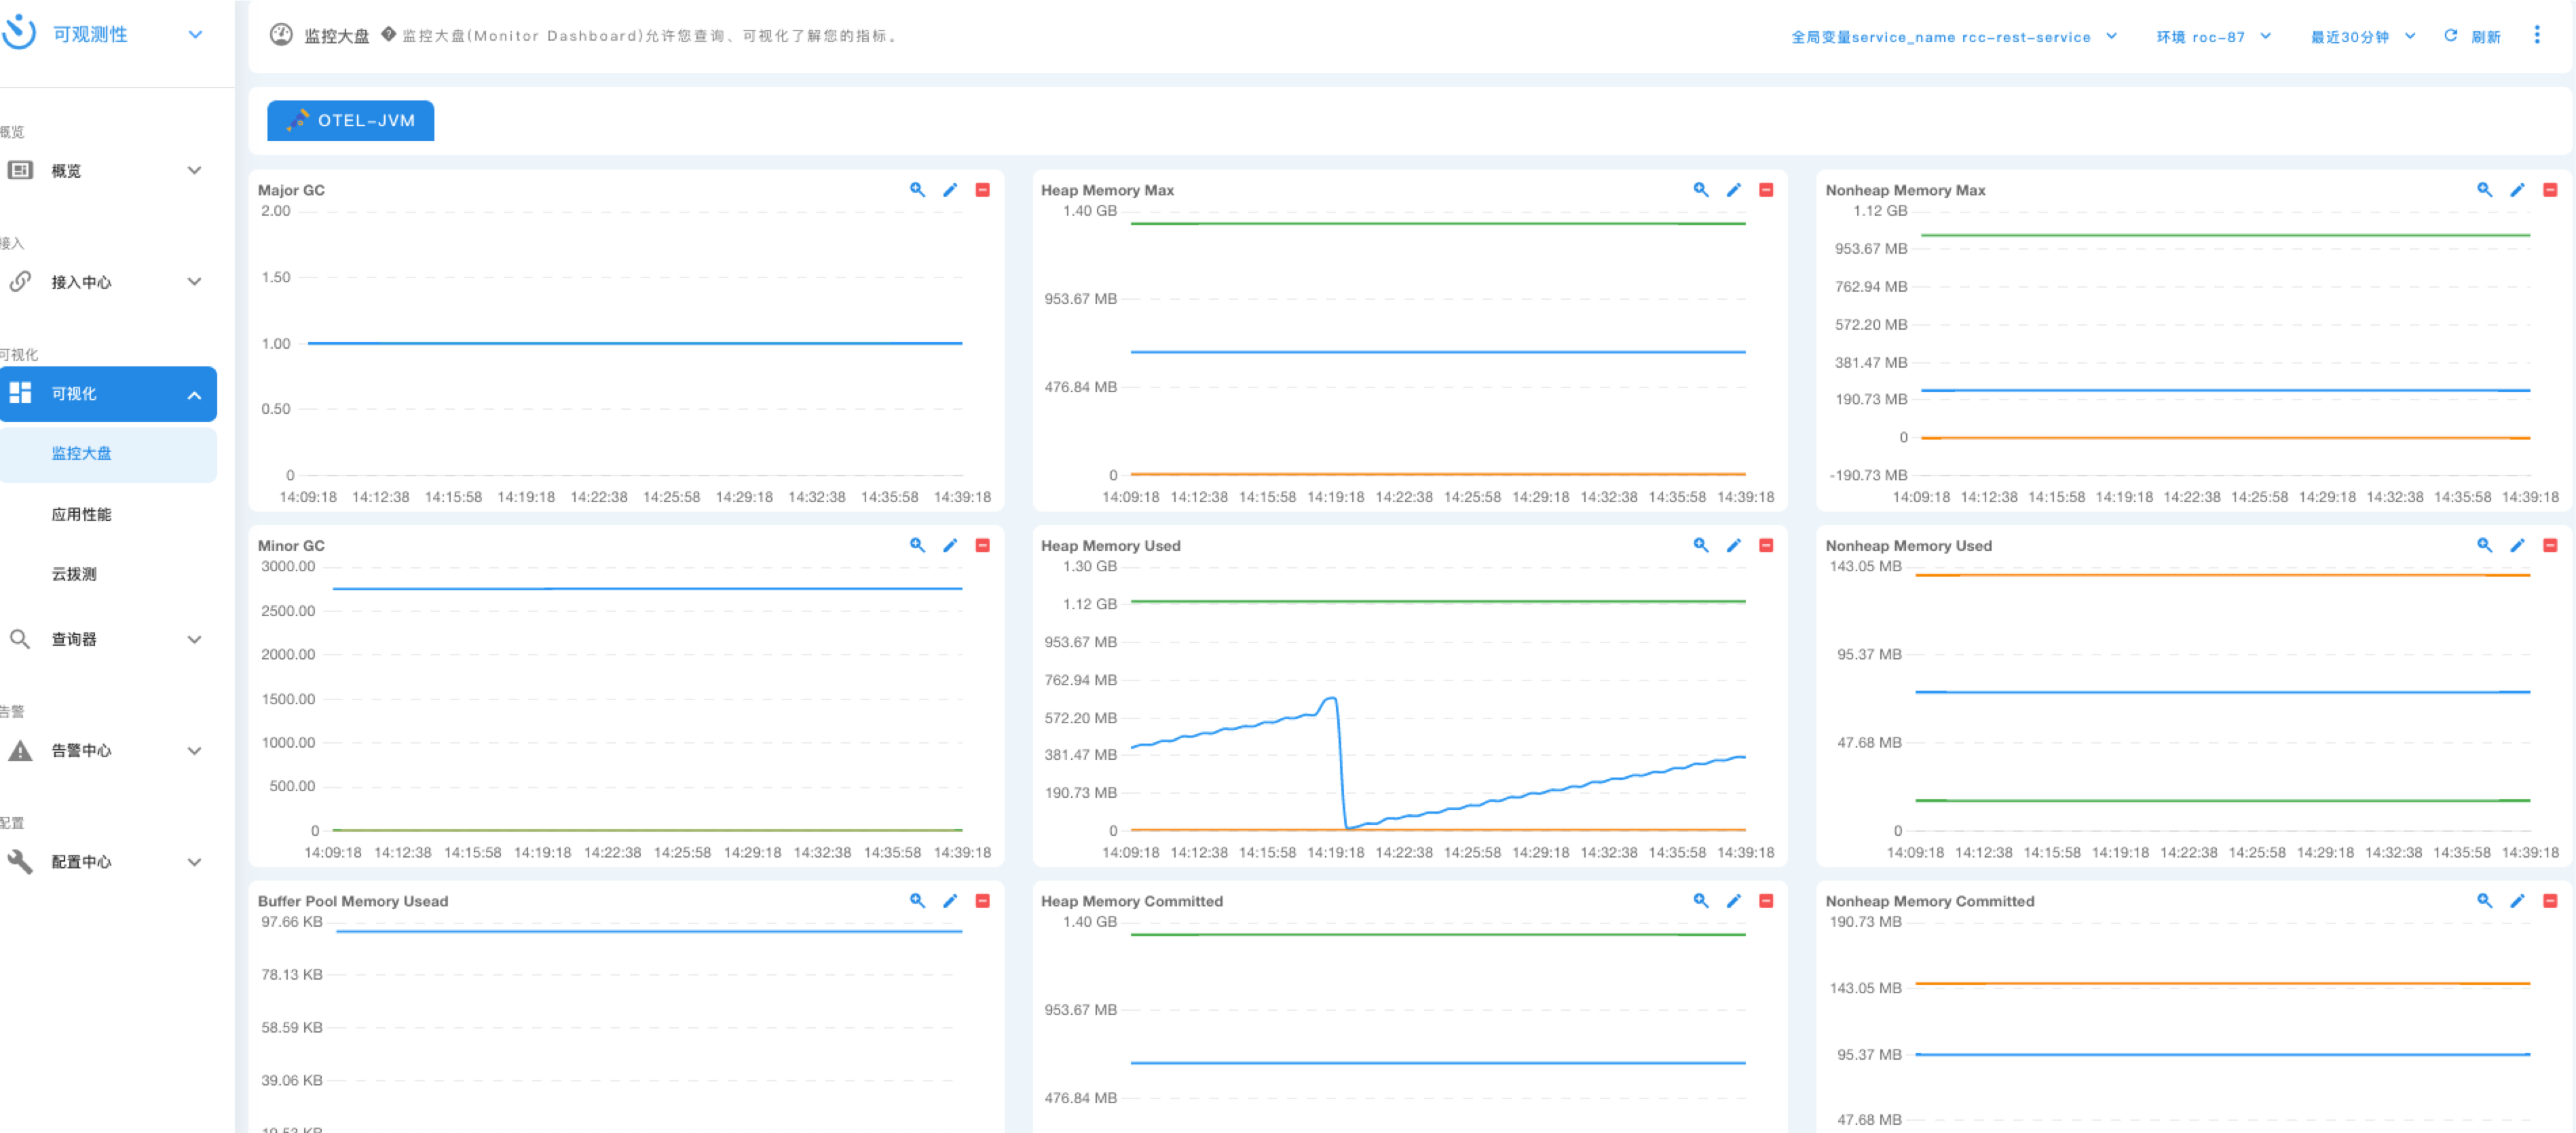This screenshot has height=1133, width=2576.
Task: Click the Minor GC chart title
Action: pos(291,545)
